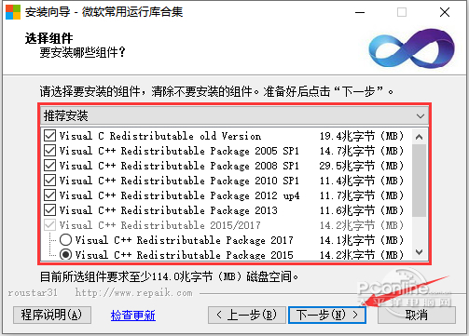Click the 14.1兆字节 (MB) size text
Image resolution: width=469 pixels, height=336 pixels.
point(362,240)
